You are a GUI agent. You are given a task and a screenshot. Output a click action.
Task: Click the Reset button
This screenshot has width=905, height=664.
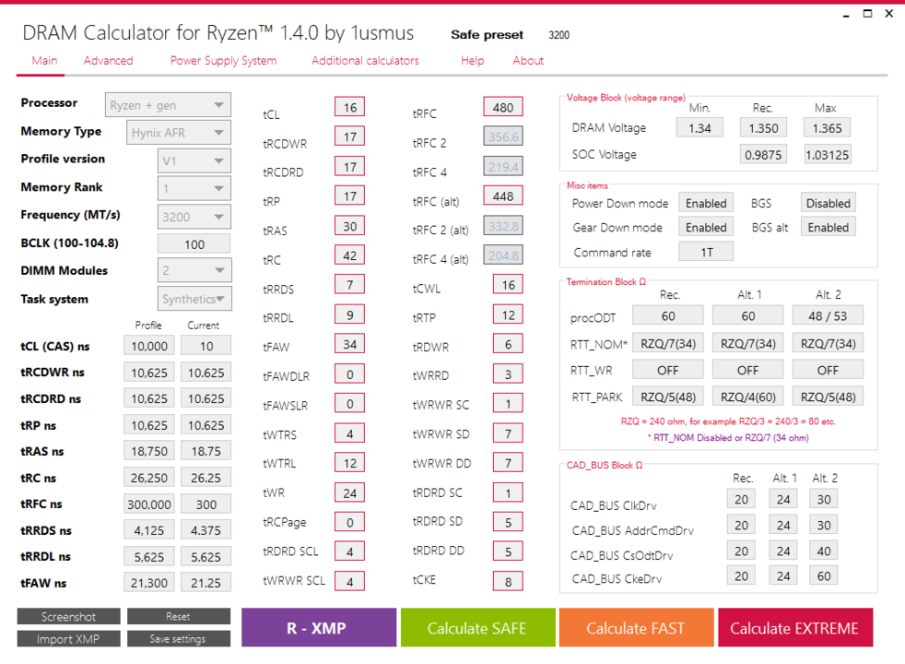click(x=179, y=617)
